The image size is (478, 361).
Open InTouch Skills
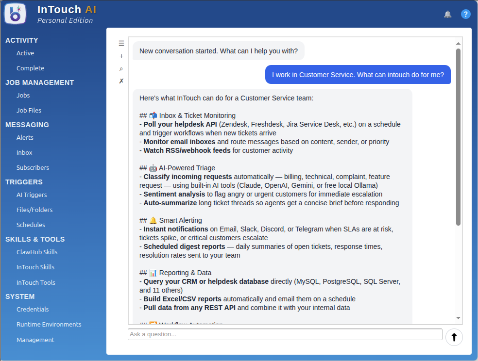[35, 267]
